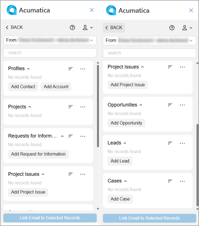This screenshot has width=199, height=226.
Task: Go BACK in the right panel
Action: 114,27
